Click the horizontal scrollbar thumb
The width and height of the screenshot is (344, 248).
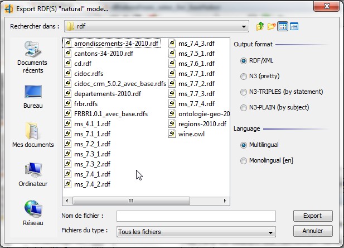click(131, 201)
